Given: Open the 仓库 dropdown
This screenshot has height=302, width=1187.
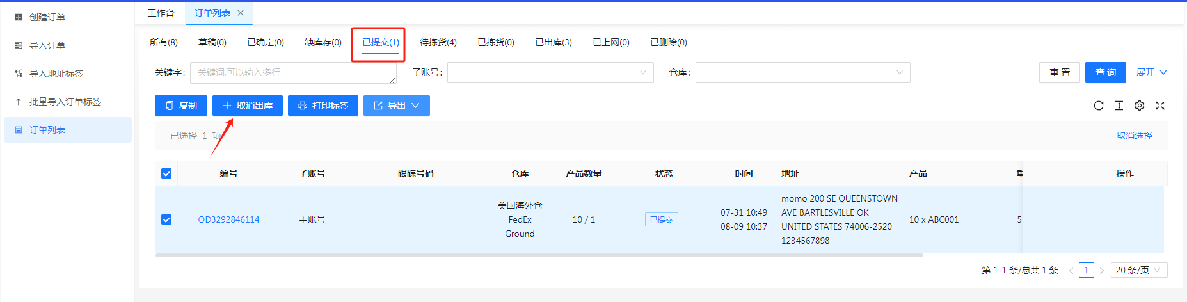Looking at the screenshot, I should pos(802,72).
